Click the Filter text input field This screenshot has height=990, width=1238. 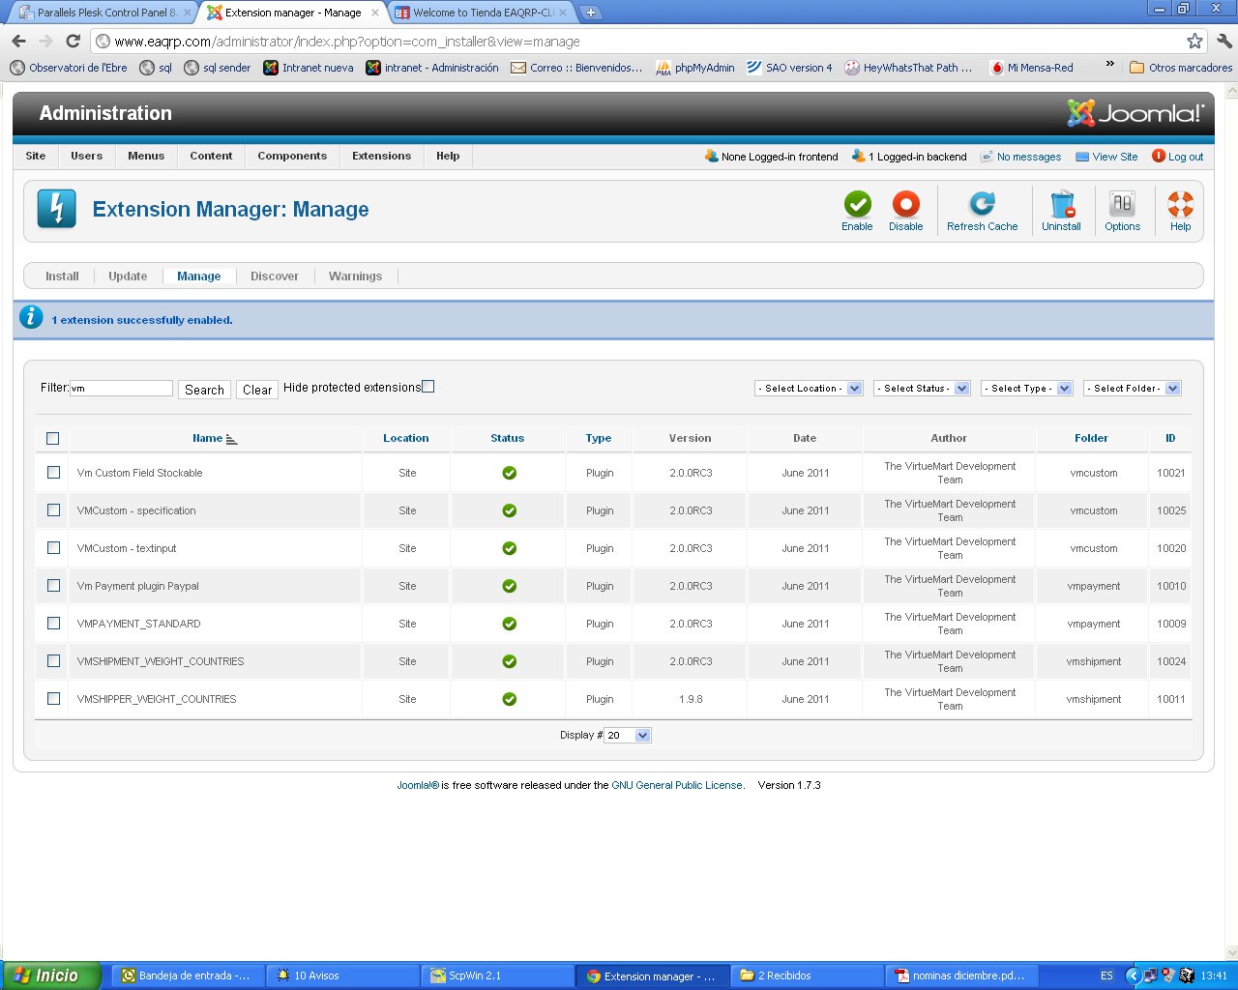121,388
